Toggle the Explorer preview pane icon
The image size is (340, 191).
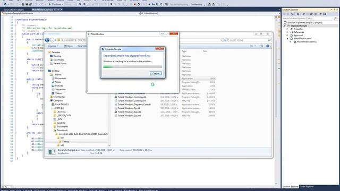(x=261, y=46)
